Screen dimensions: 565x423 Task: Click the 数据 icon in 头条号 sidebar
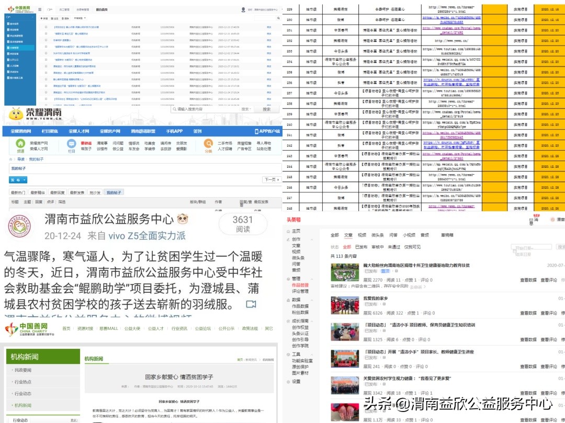click(x=288, y=300)
